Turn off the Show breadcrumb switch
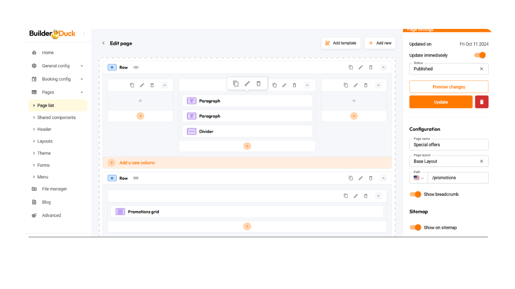This screenshot has width=515, height=289. (x=415, y=194)
